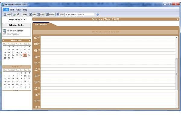Click the April 2010 month header

tap(17, 67)
